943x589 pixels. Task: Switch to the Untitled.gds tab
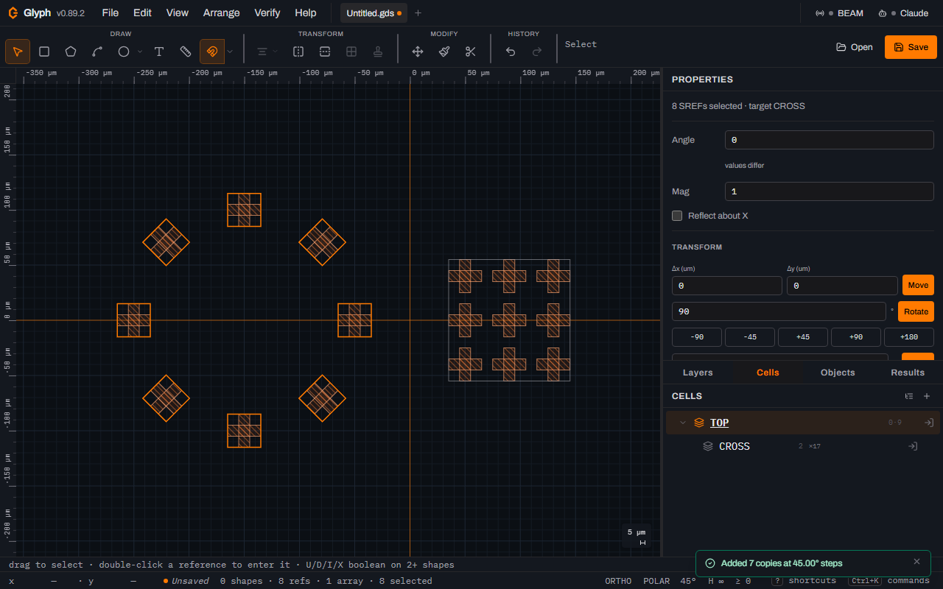click(x=374, y=13)
